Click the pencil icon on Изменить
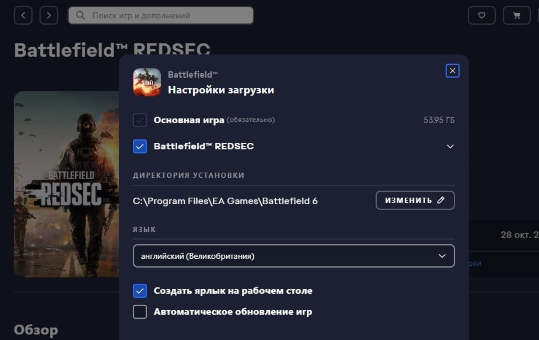The width and height of the screenshot is (539, 340). pyautogui.click(x=441, y=200)
